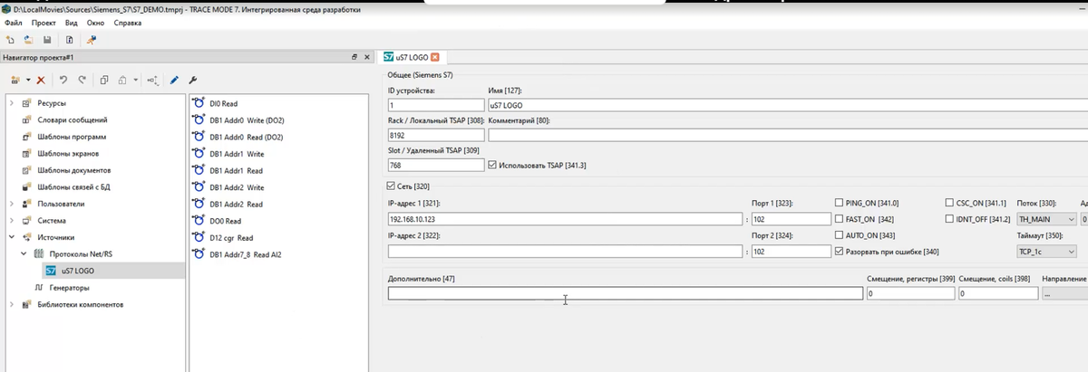Viewport: 1088px width, 372px height.
Task: Open the TH_MAIN поток dropdown
Action: 1047,219
